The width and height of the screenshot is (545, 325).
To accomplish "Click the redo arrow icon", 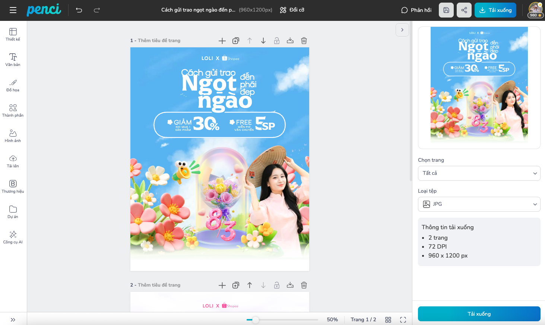I will tap(97, 10).
